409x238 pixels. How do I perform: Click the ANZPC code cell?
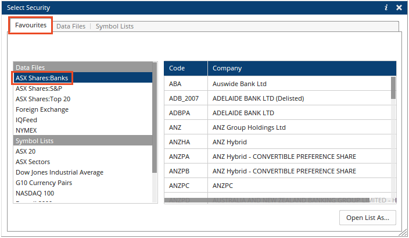[186, 186]
